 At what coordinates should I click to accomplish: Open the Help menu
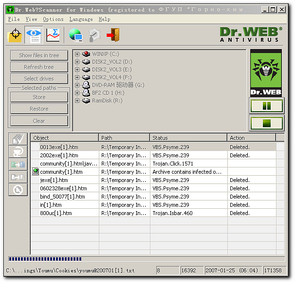pos(104,19)
